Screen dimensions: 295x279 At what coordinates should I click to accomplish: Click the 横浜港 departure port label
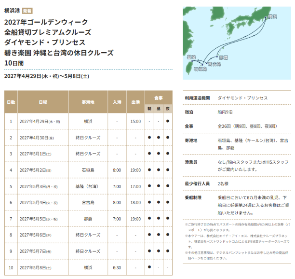click(x=12, y=11)
